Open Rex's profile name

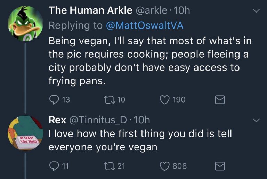pyautogui.click(x=57, y=120)
